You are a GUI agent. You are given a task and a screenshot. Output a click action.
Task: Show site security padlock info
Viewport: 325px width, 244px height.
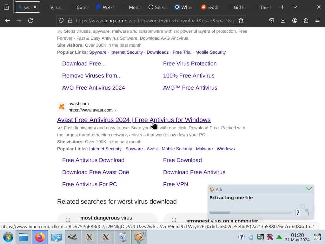click(x=70, y=20)
